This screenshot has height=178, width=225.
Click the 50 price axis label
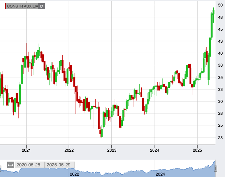point(220,5)
